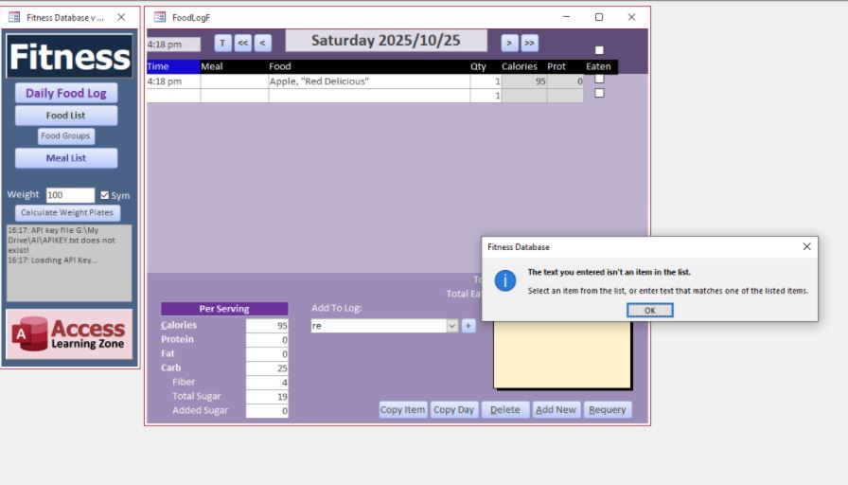
Task: Click the Weight input field
Action: click(x=70, y=195)
